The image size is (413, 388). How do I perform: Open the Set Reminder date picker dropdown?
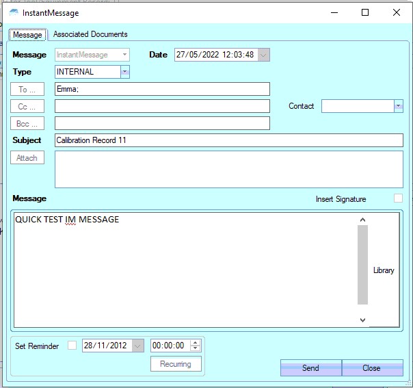(138, 346)
